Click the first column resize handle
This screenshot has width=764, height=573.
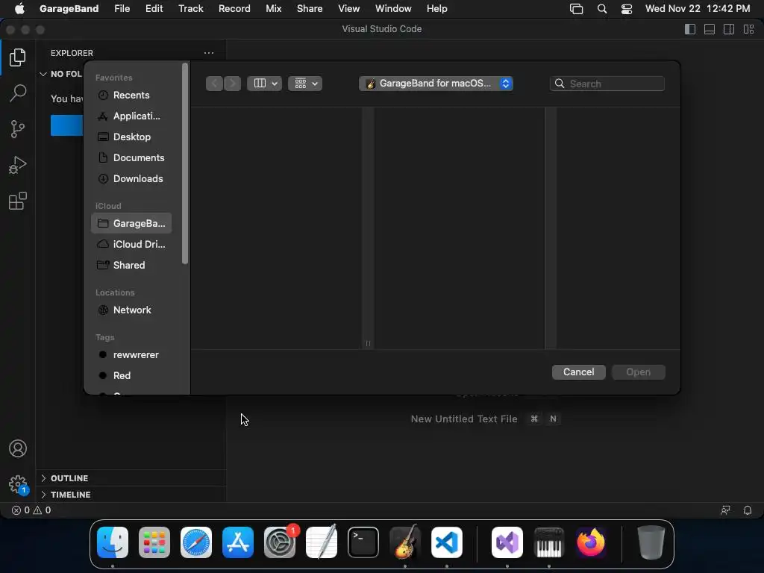pos(368,343)
